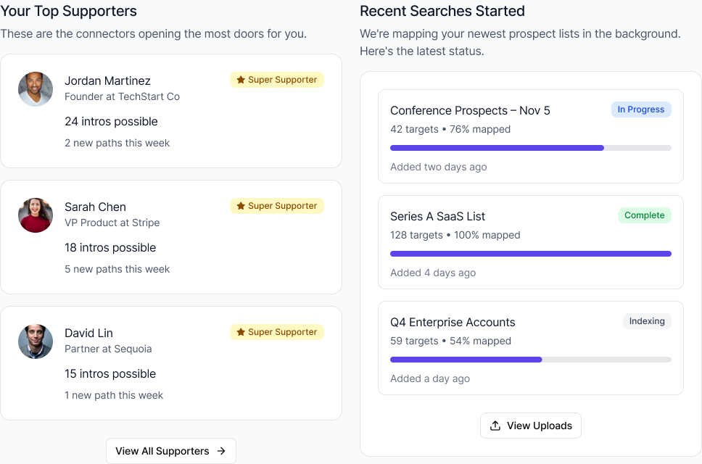Click the Indexing badge on Q4 Enterprise Accounts

(x=646, y=321)
